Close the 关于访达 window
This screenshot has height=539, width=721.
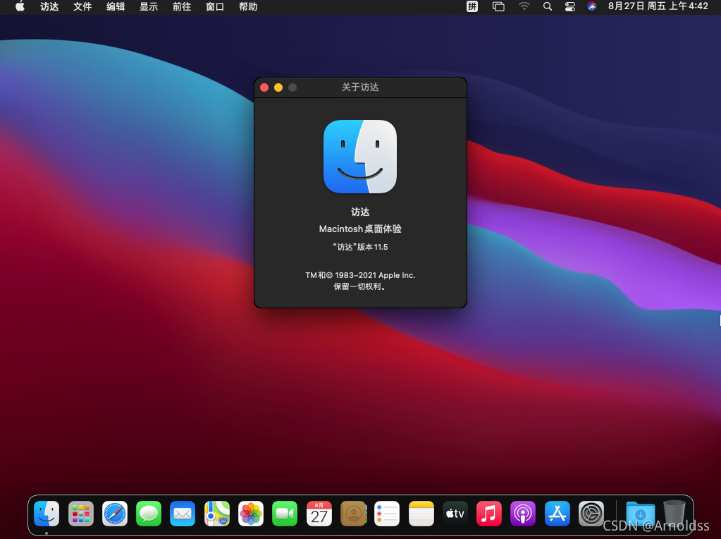(x=264, y=87)
